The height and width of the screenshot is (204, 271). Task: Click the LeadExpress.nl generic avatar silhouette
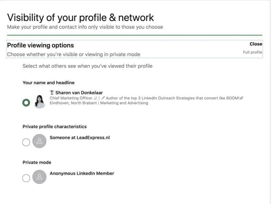(x=39, y=141)
